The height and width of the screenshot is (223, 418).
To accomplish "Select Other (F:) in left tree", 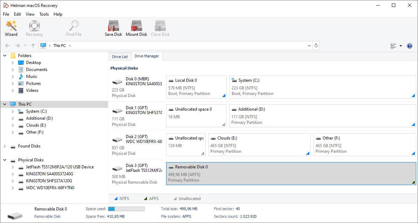I will point(35,132).
